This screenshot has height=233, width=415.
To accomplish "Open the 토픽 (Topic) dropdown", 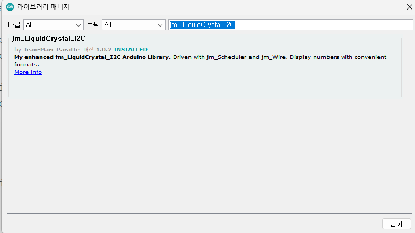I will [x=134, y=24].
